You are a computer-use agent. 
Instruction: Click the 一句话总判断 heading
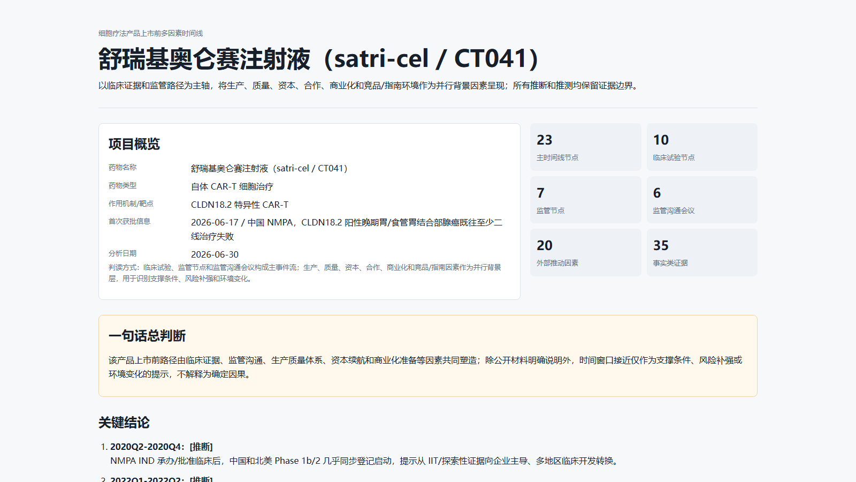click(x=147, y=336)
